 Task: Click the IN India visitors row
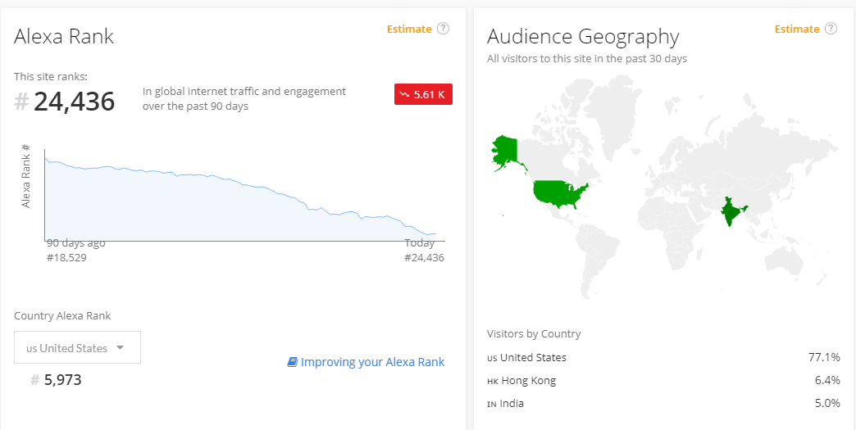click(663, 403)
